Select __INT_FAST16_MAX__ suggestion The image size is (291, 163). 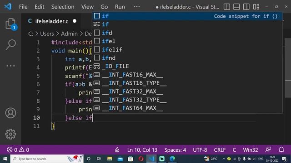coord(187,75)
